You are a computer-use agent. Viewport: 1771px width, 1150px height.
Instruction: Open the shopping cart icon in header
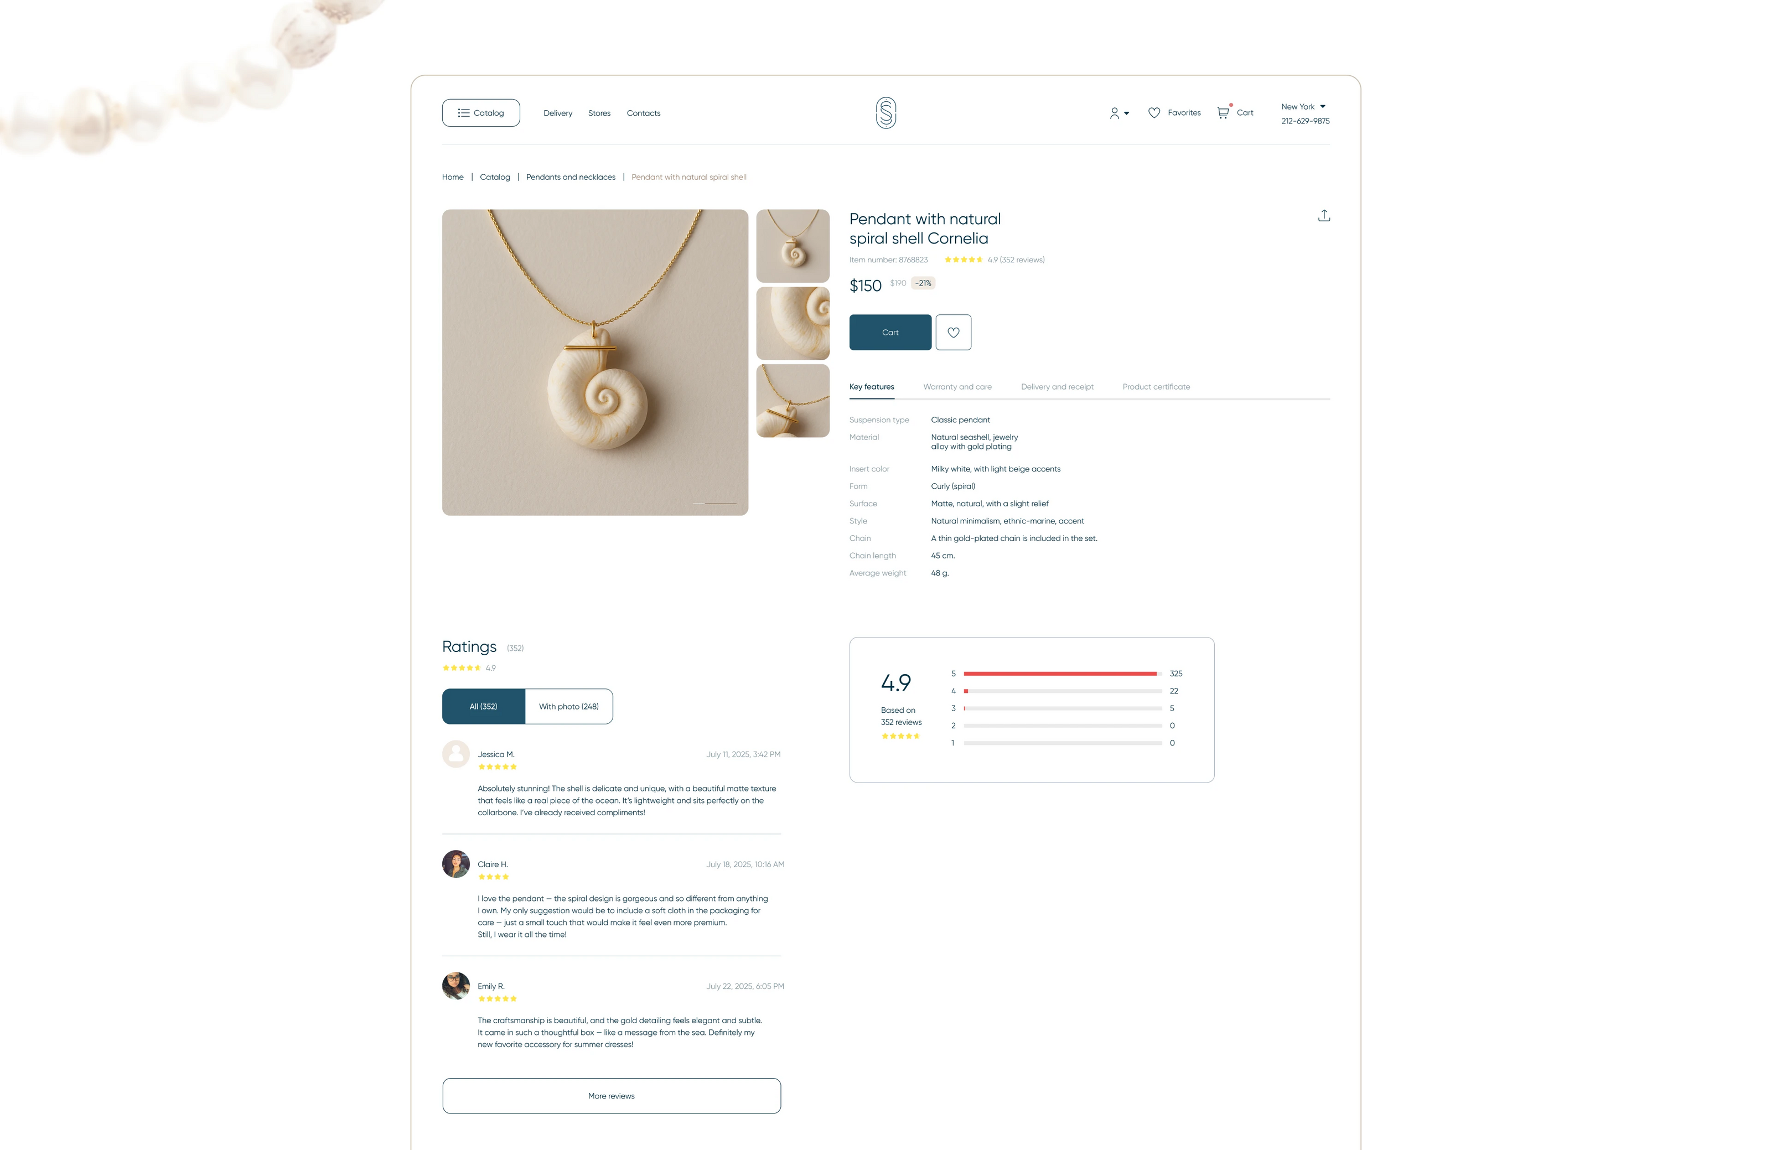(1223, 112)
